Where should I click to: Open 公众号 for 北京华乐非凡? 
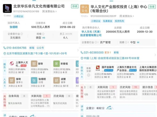click(40, 48)
